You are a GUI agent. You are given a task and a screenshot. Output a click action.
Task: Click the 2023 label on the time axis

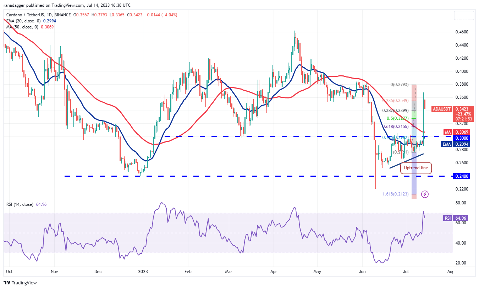(143, 272)
